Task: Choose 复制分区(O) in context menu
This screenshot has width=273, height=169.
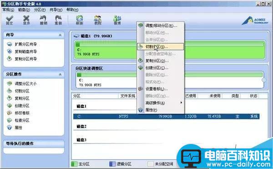Action: click(x=160, y=61)
